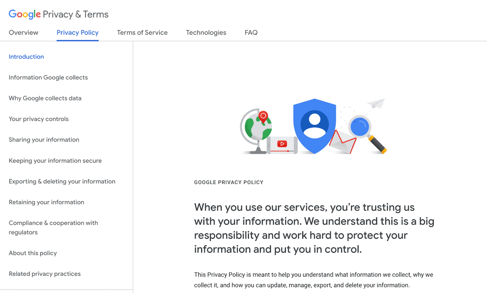Go to Why Google collects data
487x293 pixels.
click(45, 98)
